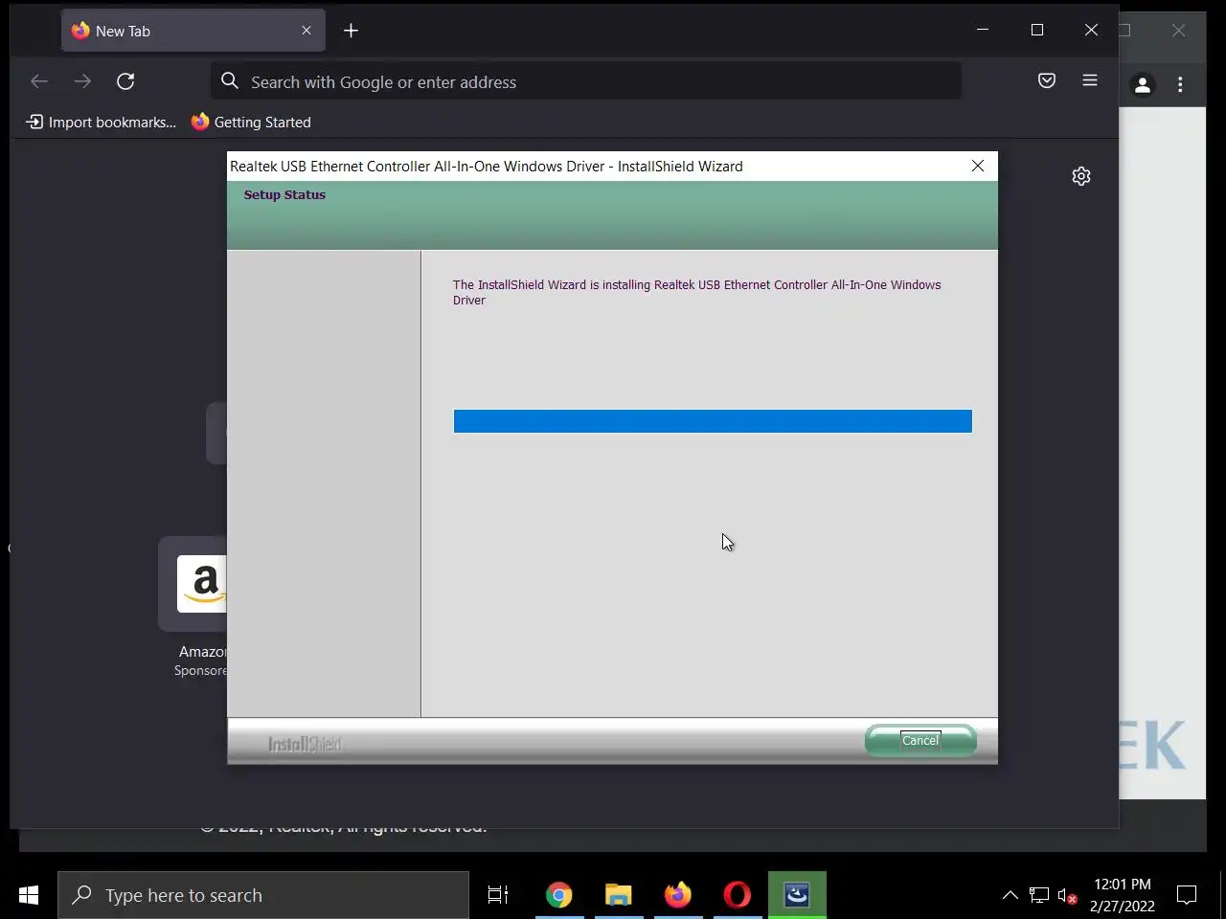Open Task View on the taskbar
1226x919 pixels.
[498, 895]
